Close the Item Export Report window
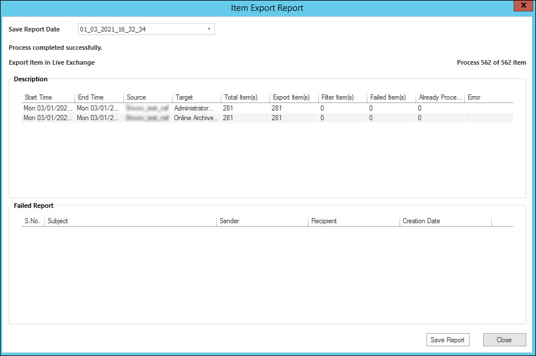 pos(523,6)
